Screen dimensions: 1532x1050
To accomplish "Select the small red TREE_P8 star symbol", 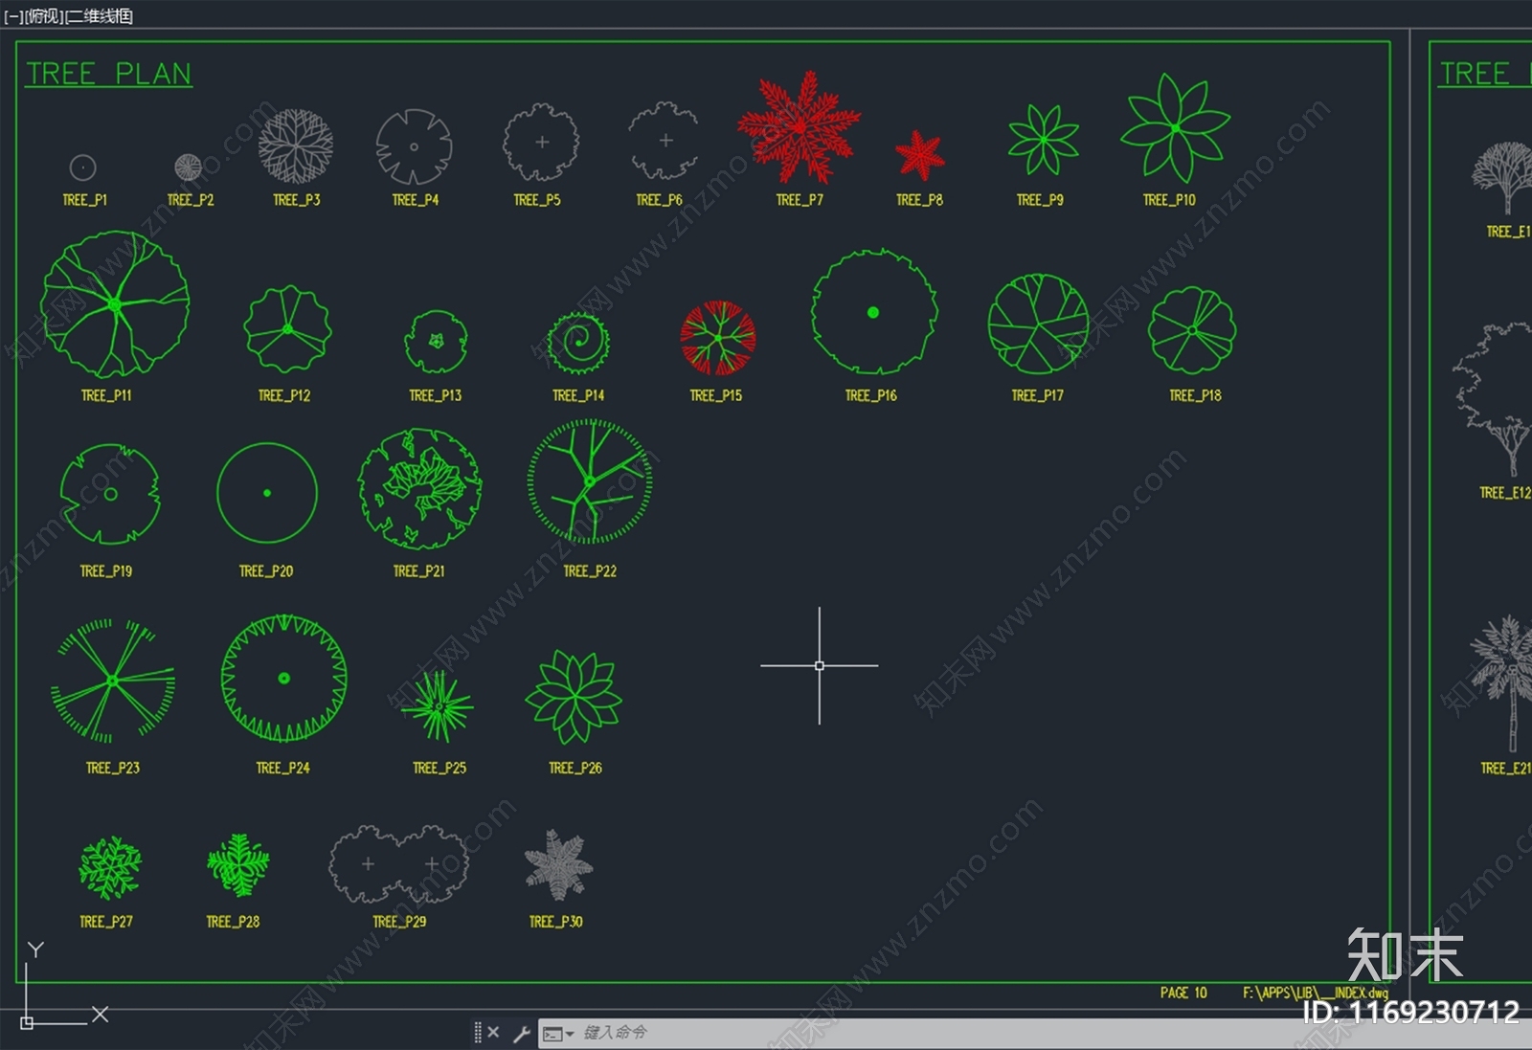I will [920, 155].
